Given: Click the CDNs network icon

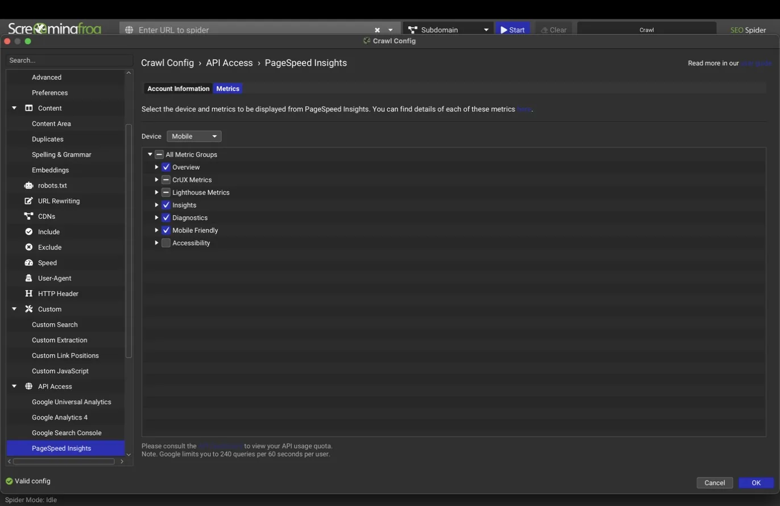Looking at the screenshot, I should [x=29, y=216].
